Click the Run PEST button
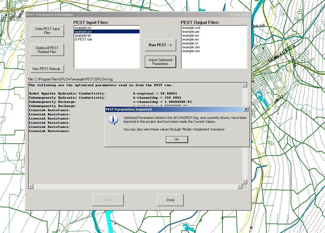Viewport: 325px width, 233px height. coord(160,45)
